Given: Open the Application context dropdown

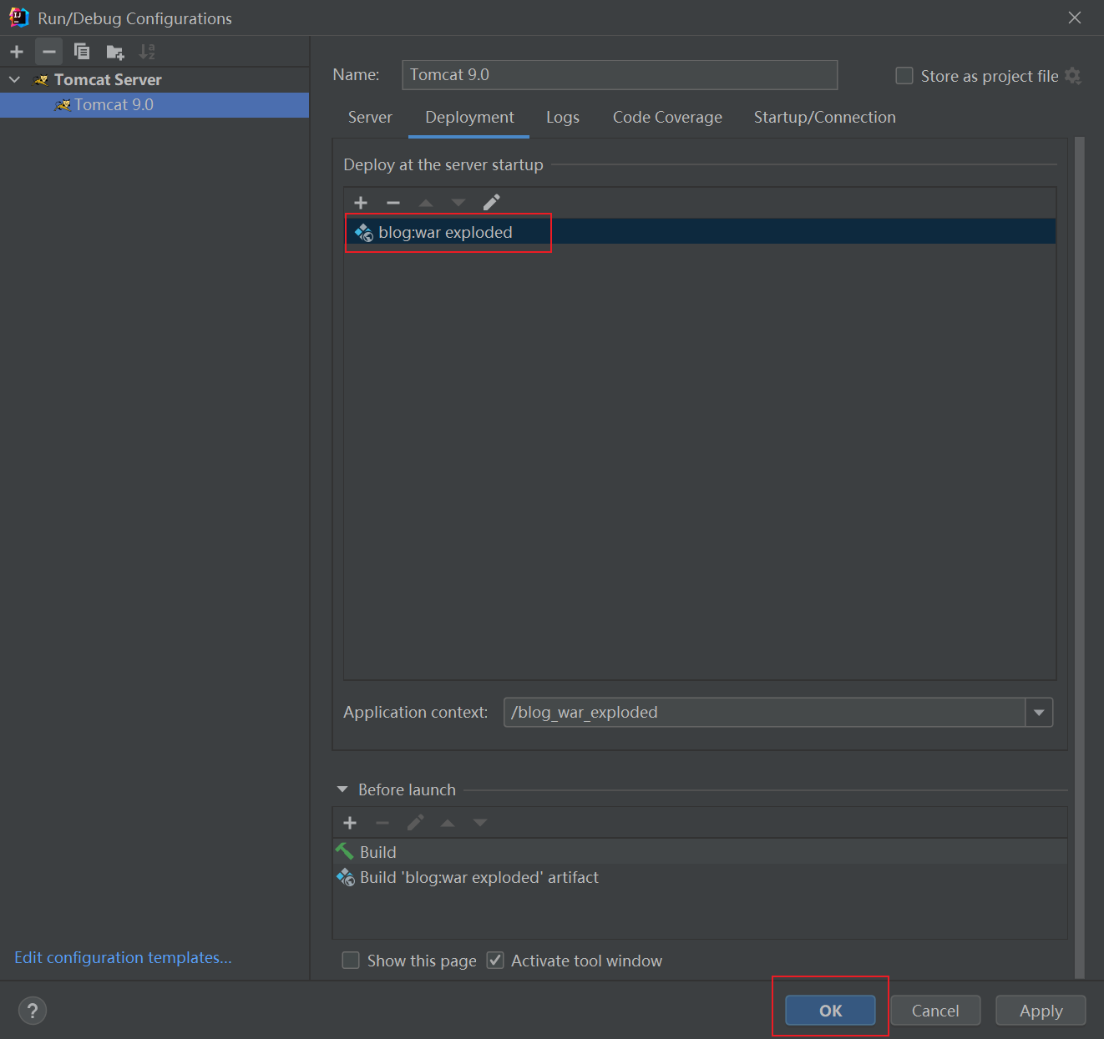Looking at the screenshot, I should [1039, 713].
